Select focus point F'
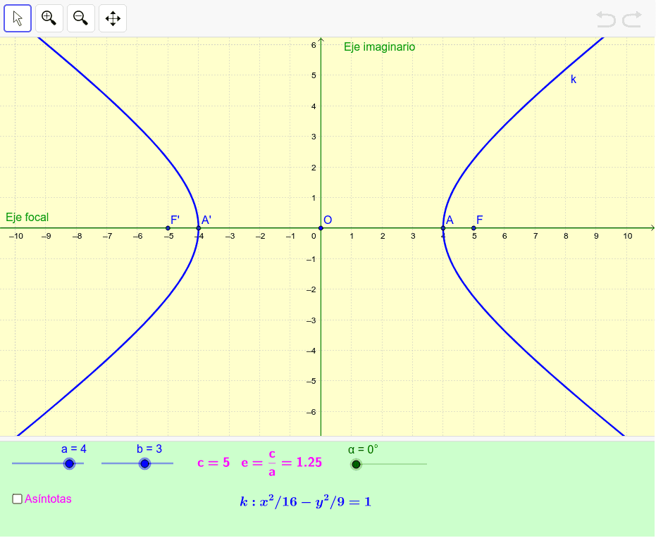656x538 pixels. 168,228
